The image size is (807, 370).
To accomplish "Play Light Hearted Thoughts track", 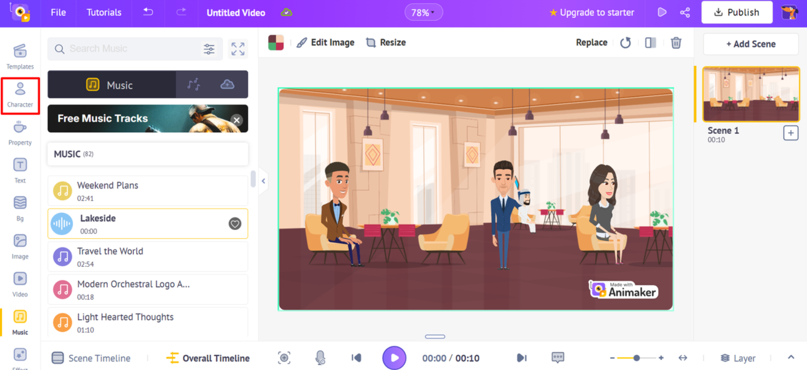I will click(x=63, y=322).
